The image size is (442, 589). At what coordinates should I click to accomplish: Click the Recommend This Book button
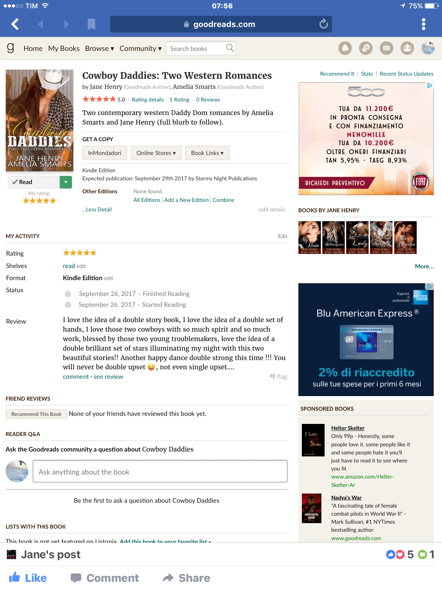point(36,414)
